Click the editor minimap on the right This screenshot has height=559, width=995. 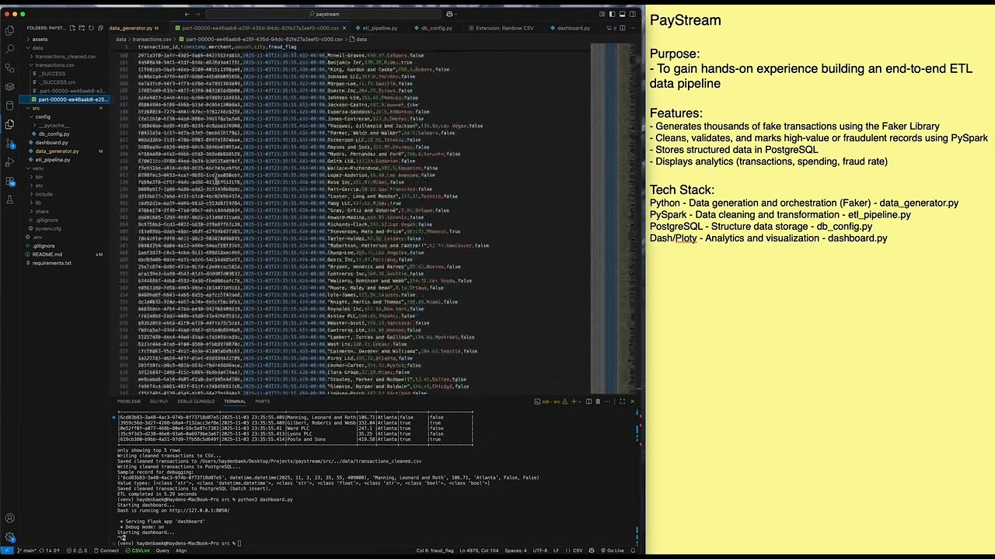(x=613, y=217)
